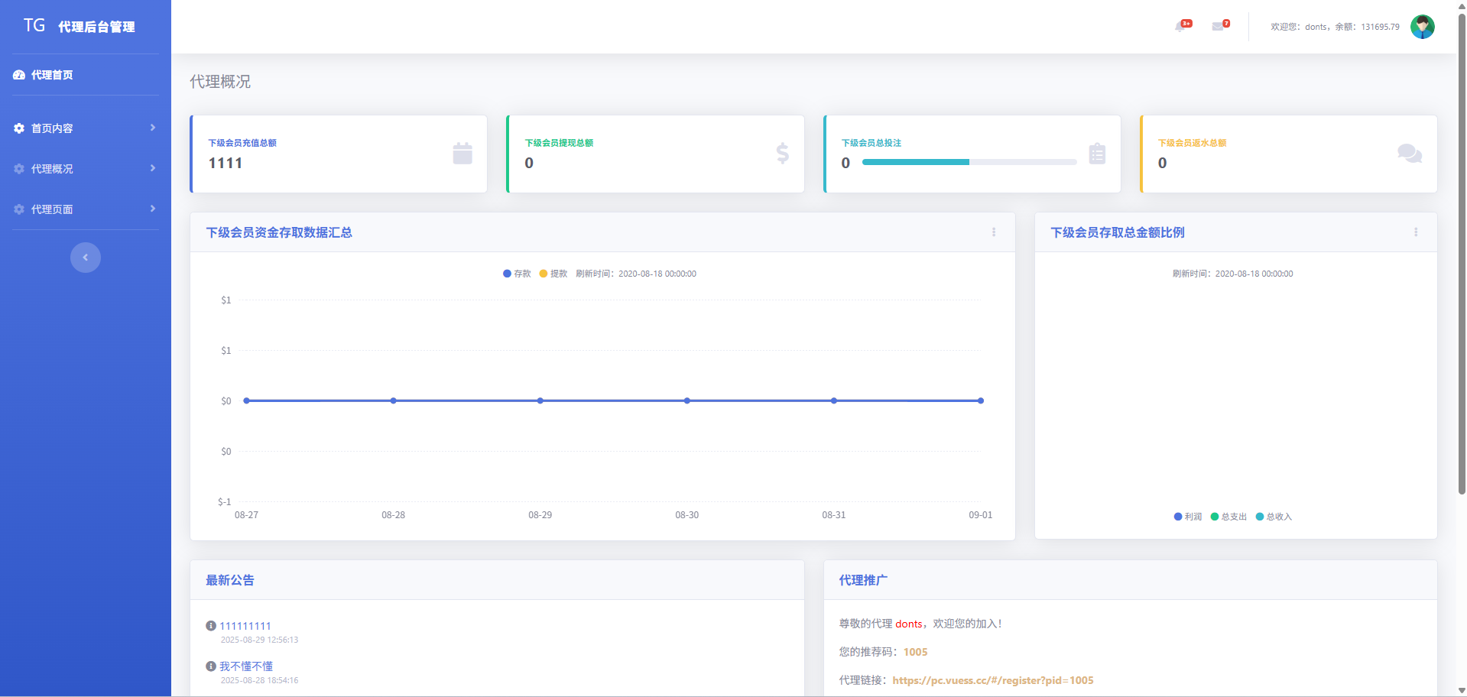The width and height of the screenshot is (1467, 697).
Task: Open options menu for 下级会员资金存取数据汇总 chart
Action: pyautogui.click(x=994, y=232)
